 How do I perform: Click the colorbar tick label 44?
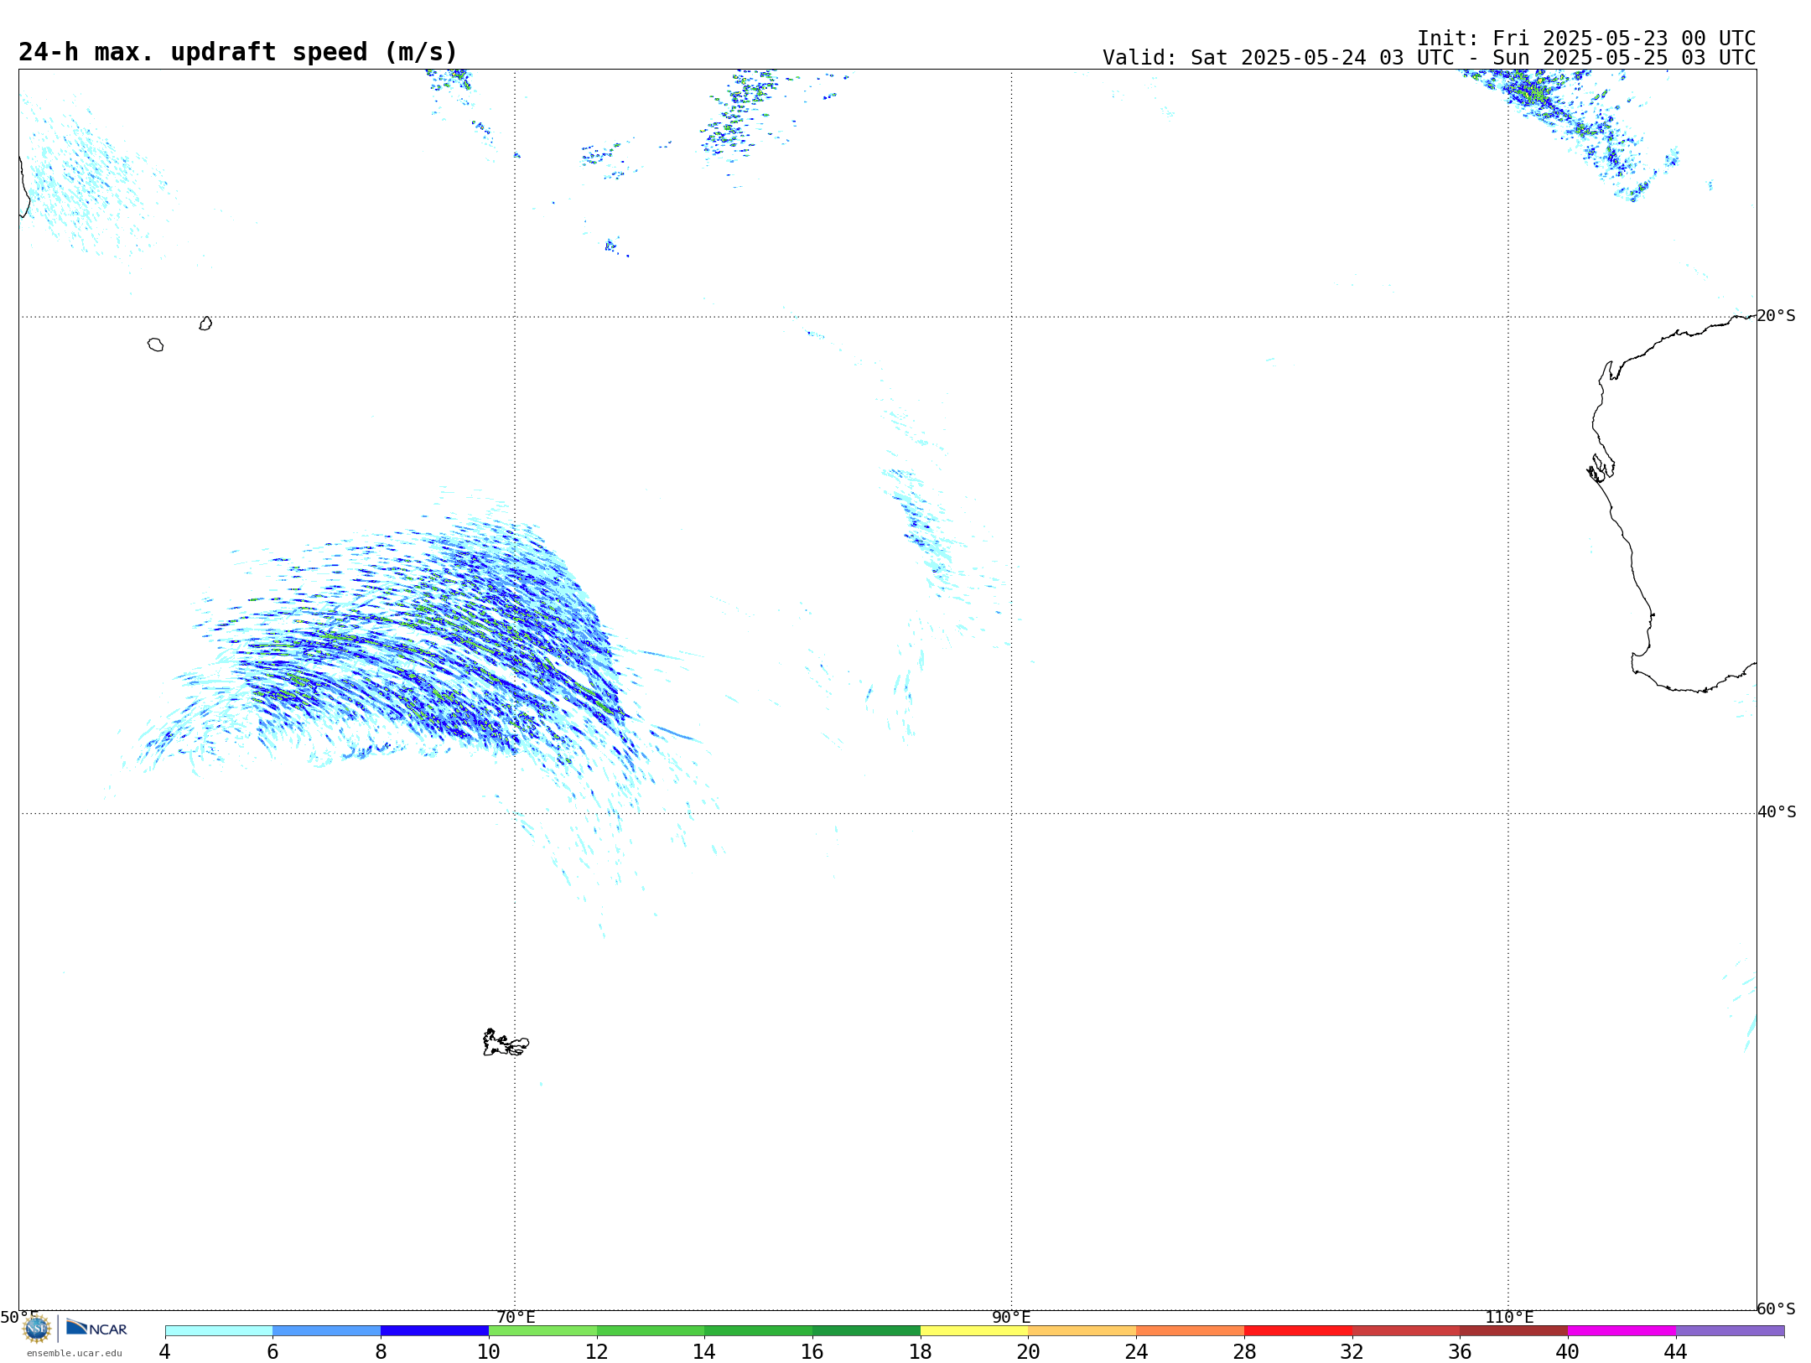click(1675, 1351)
